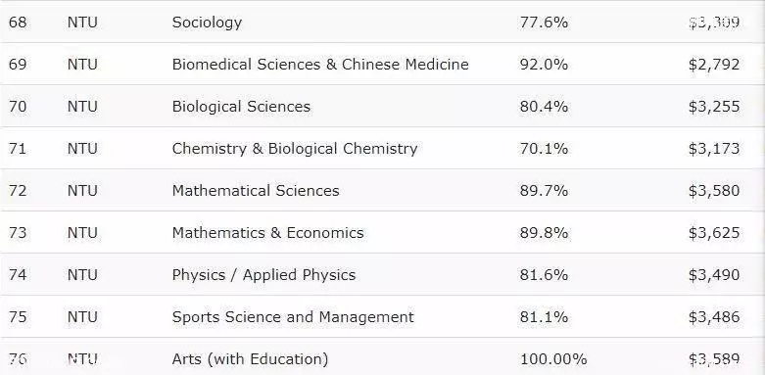The width and height of the screenshot is (765, 375).
Task: Click Biomedical Sciences & Chinese Medicine entry
Action: (x=320, y=65)
